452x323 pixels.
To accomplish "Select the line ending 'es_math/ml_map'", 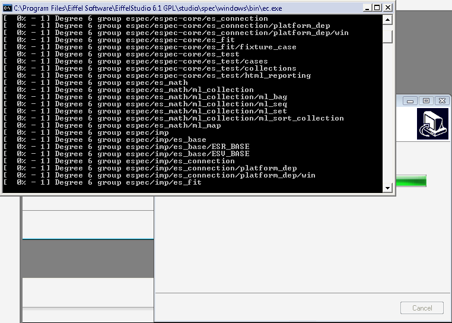I will (112, 125).
